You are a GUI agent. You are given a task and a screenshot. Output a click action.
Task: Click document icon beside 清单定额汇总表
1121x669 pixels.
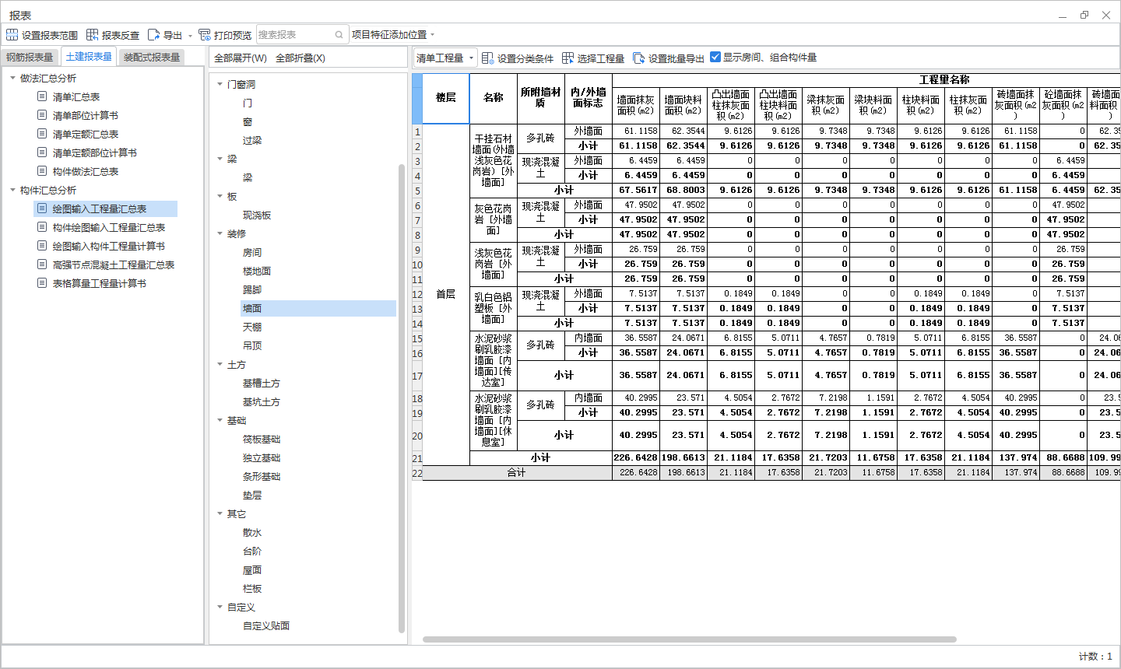coord(42,134)
